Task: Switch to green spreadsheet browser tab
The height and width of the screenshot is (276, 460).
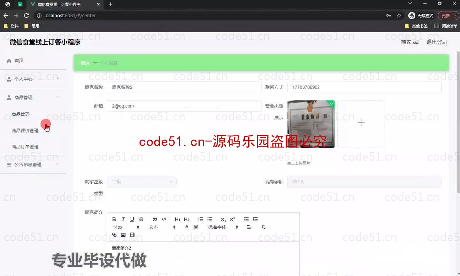Action: tap(20, 4)
